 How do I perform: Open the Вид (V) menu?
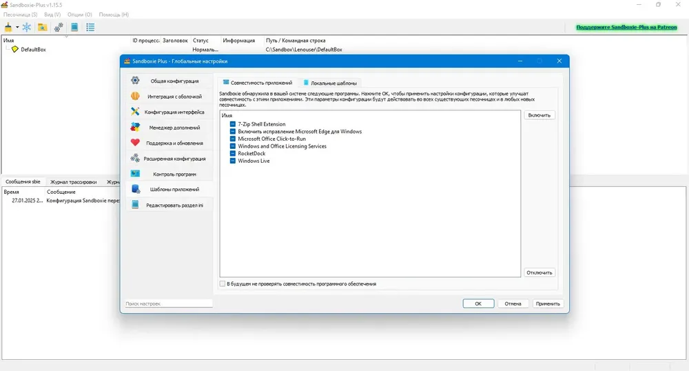pyautogui.click(x=52, y=14)
